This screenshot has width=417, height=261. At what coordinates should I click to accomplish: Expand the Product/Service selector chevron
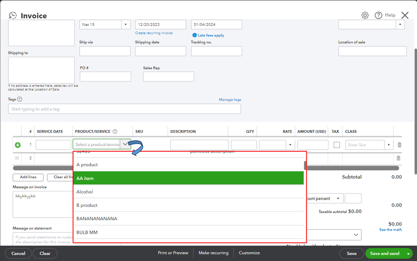point(125,144)
